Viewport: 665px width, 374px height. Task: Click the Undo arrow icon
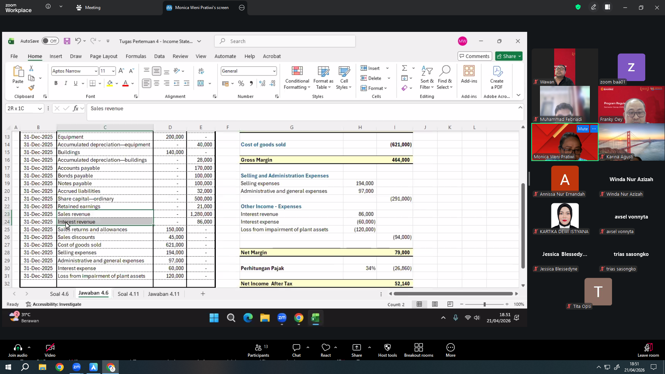click(x=78, y=41)
